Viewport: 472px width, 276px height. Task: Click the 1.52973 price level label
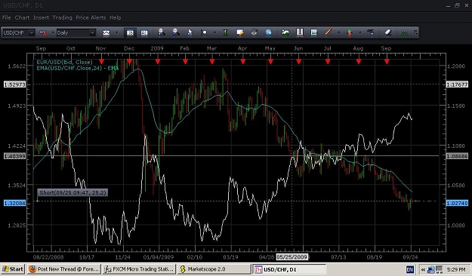point(14,84)
